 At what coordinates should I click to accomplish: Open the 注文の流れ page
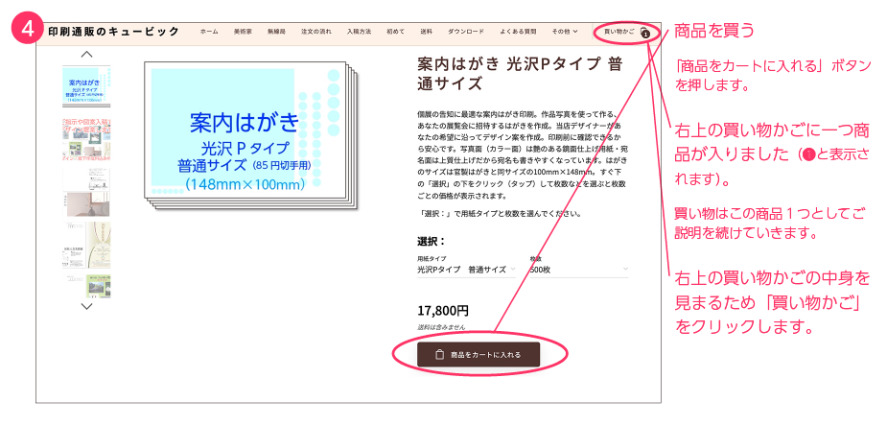[316, 32]
